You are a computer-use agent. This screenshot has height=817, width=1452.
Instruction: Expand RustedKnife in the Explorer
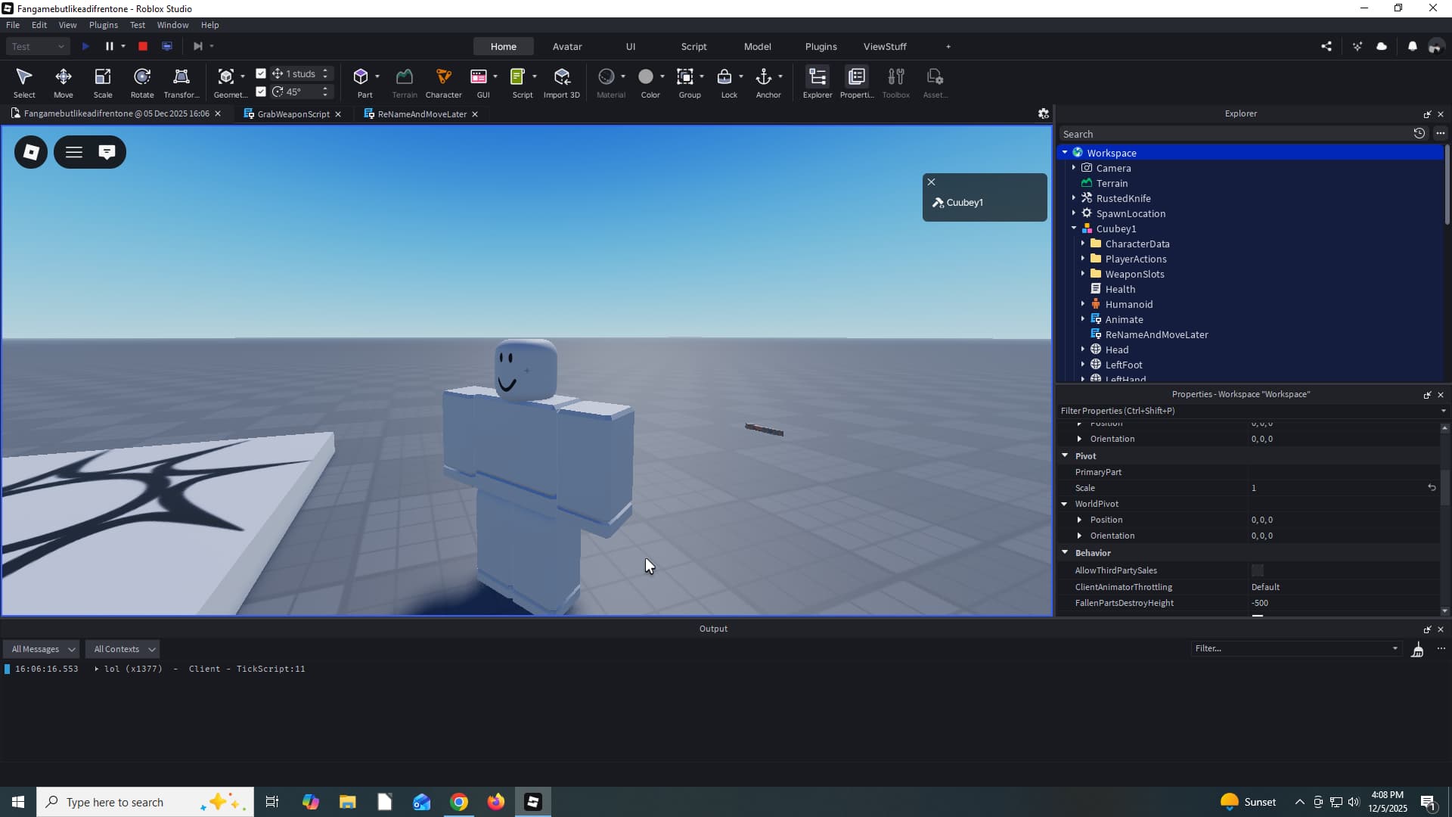(1075, 197)
